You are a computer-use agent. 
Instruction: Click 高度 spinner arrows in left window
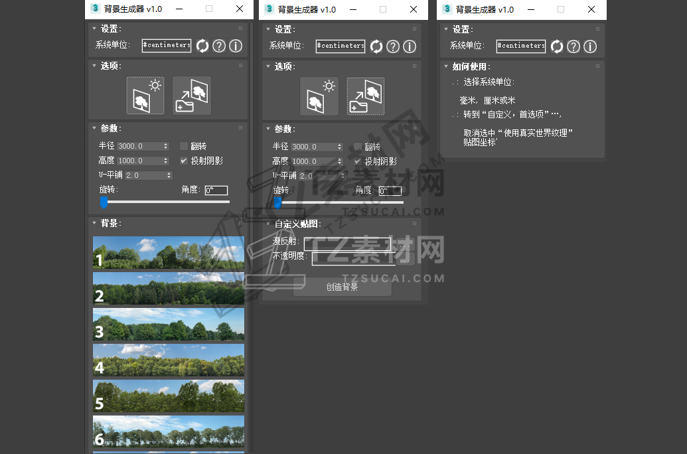coord(166,161)
